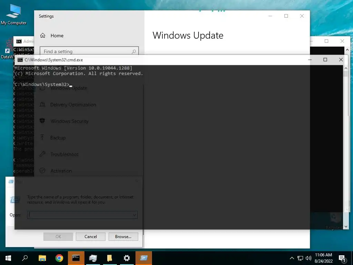The height and width of the screenshot is (265, 353).
Task: Click the "C:\Windows\System32>" prompt line
Action: tap(42, 85)
